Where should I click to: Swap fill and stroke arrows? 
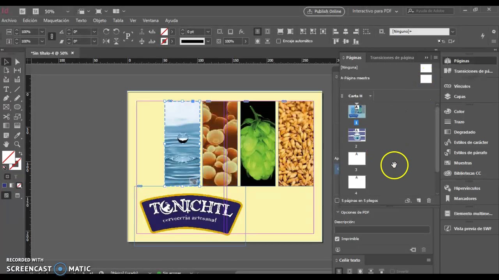click(x=20, y=154)
